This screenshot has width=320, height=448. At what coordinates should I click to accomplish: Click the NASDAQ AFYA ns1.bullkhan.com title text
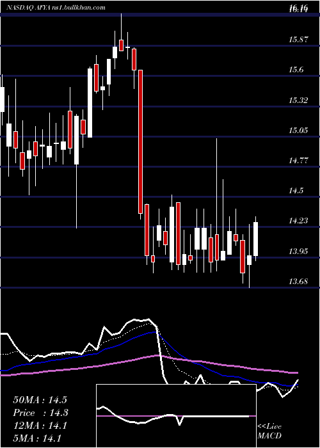56,8
